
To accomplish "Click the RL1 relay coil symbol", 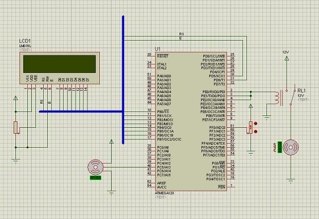I will click(x=279, y=98).
